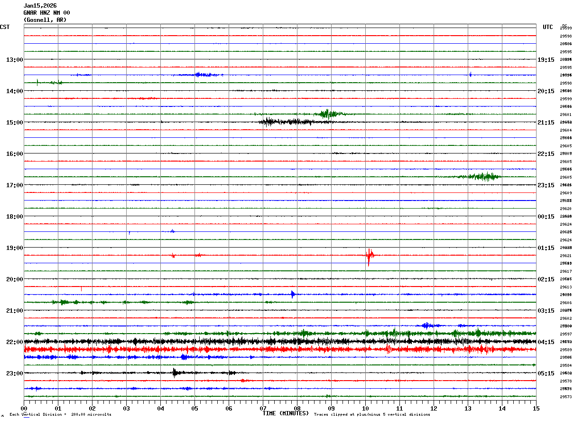This screenshot has height=421, width=574.
Task: Click the 03:15 UTC time label
Action: pyautogui.click(x=546, y=310)
